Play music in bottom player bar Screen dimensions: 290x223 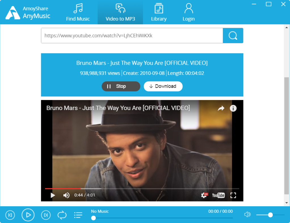28,215
